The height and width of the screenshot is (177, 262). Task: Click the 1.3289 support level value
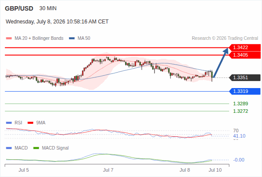241,104
